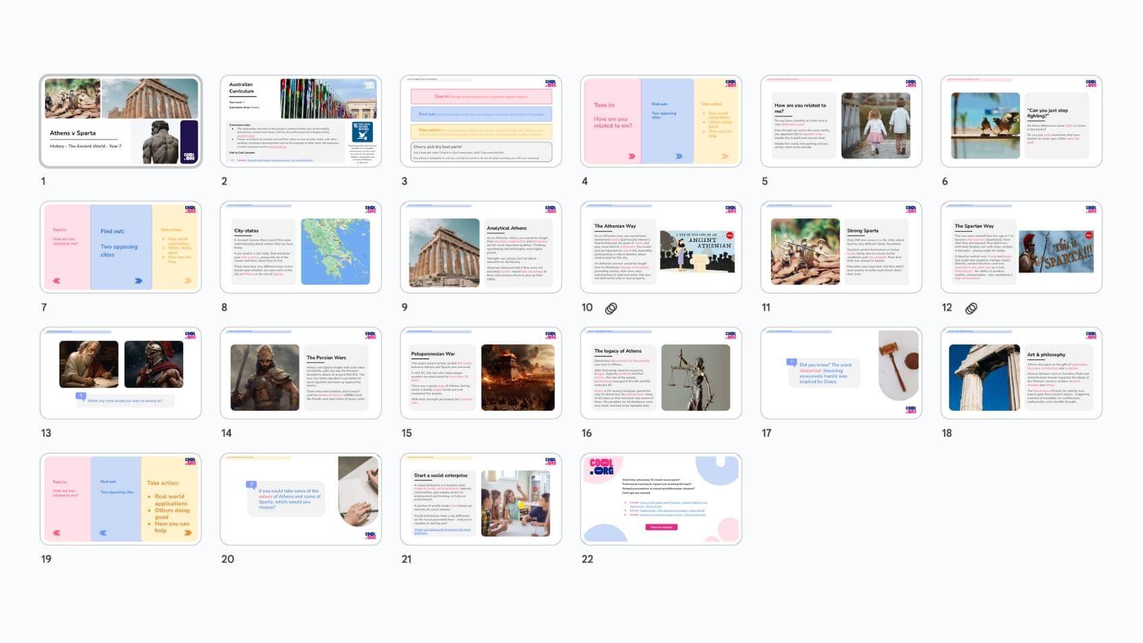Choose the Strong Sparta slide
Viewport: 1143px width, 643px height.
(841, 247)
